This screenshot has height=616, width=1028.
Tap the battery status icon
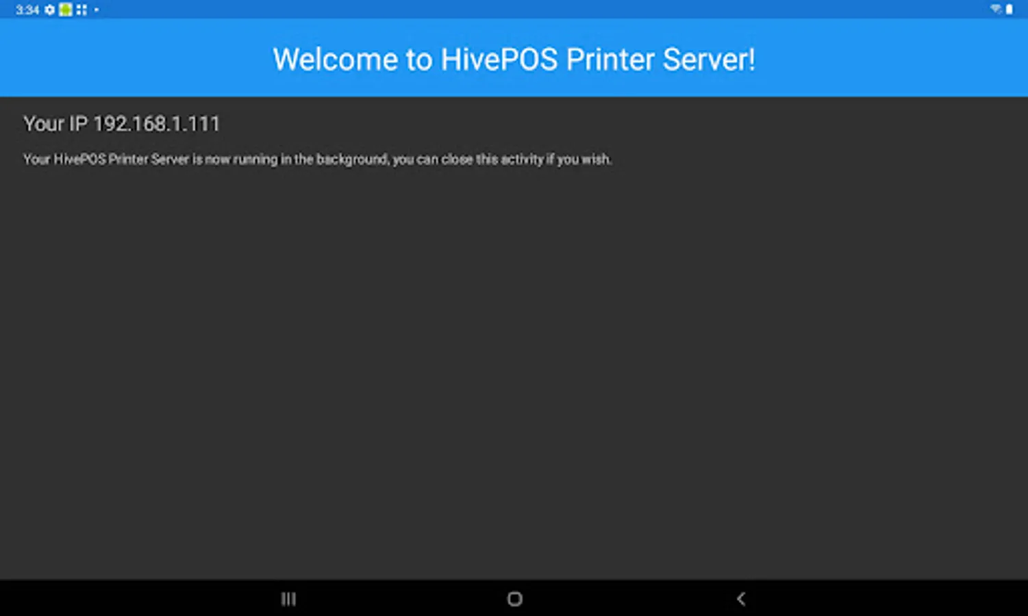point(1009,9)
